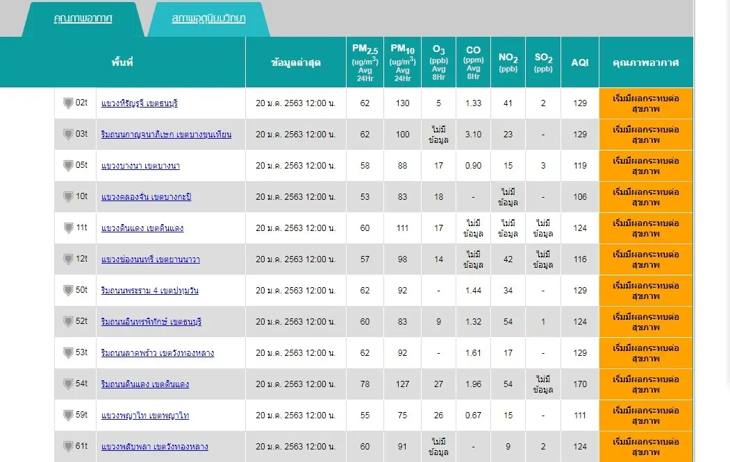
Task: Click the shield icon beside station 50t
Action: pyautogui.click(x=68, y=291)
